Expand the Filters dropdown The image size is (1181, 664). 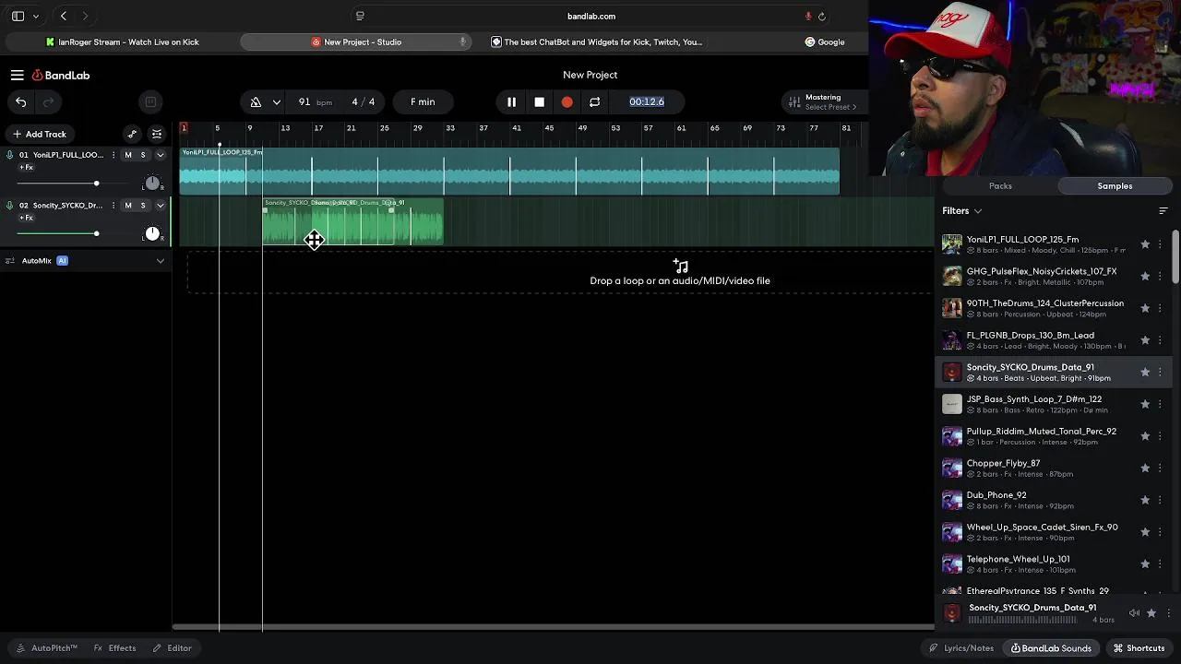click(x=961, y=211)
